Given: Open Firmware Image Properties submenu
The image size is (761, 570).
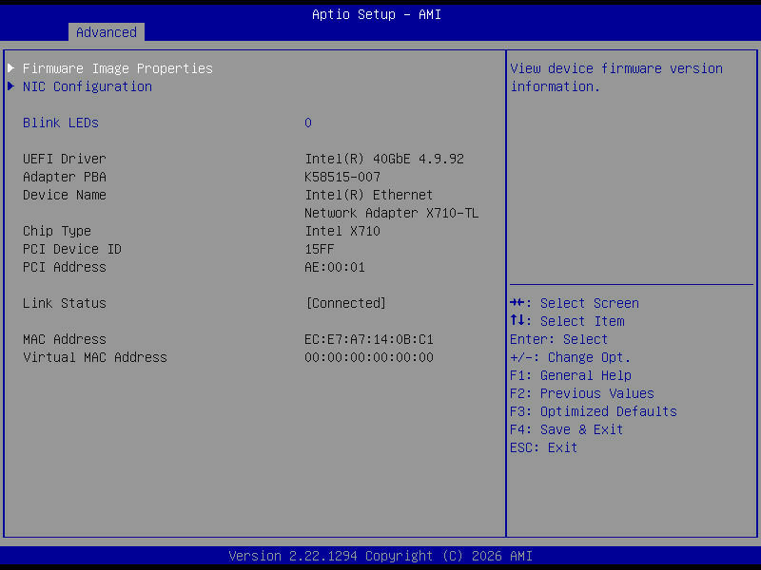Looking at the screenshot, I should [117, 68].
